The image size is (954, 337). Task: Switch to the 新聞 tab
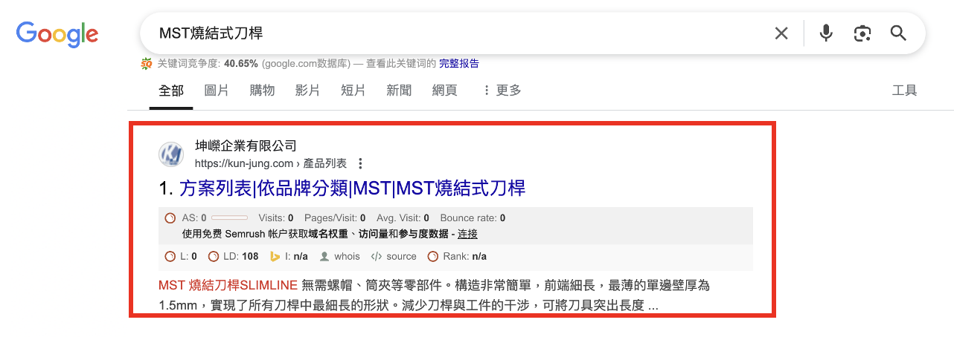[x=399, y=91]
